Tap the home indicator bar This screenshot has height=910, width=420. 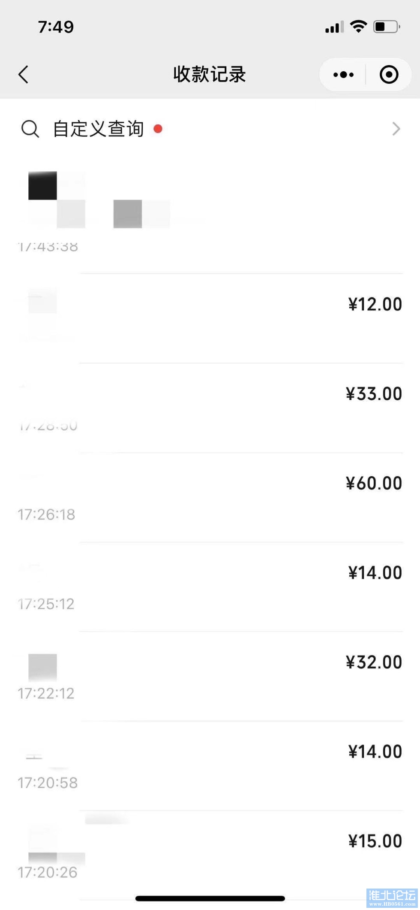click(x=210, y=898)
